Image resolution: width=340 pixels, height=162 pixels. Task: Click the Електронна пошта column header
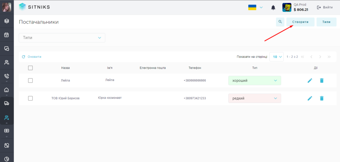153,68
